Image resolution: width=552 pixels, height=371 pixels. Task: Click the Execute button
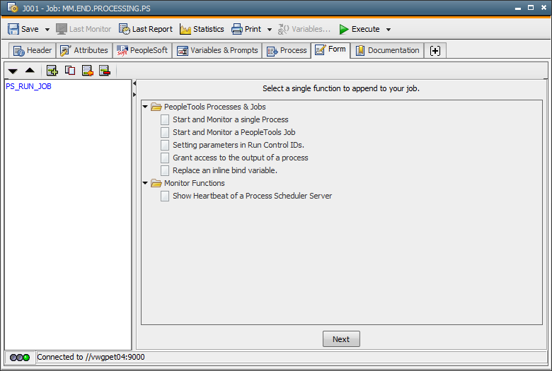pyautogui.click(x=360, y=29)
